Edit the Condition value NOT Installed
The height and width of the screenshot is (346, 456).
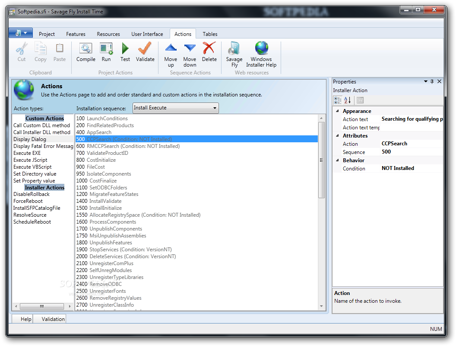click(x=411, y=168)
